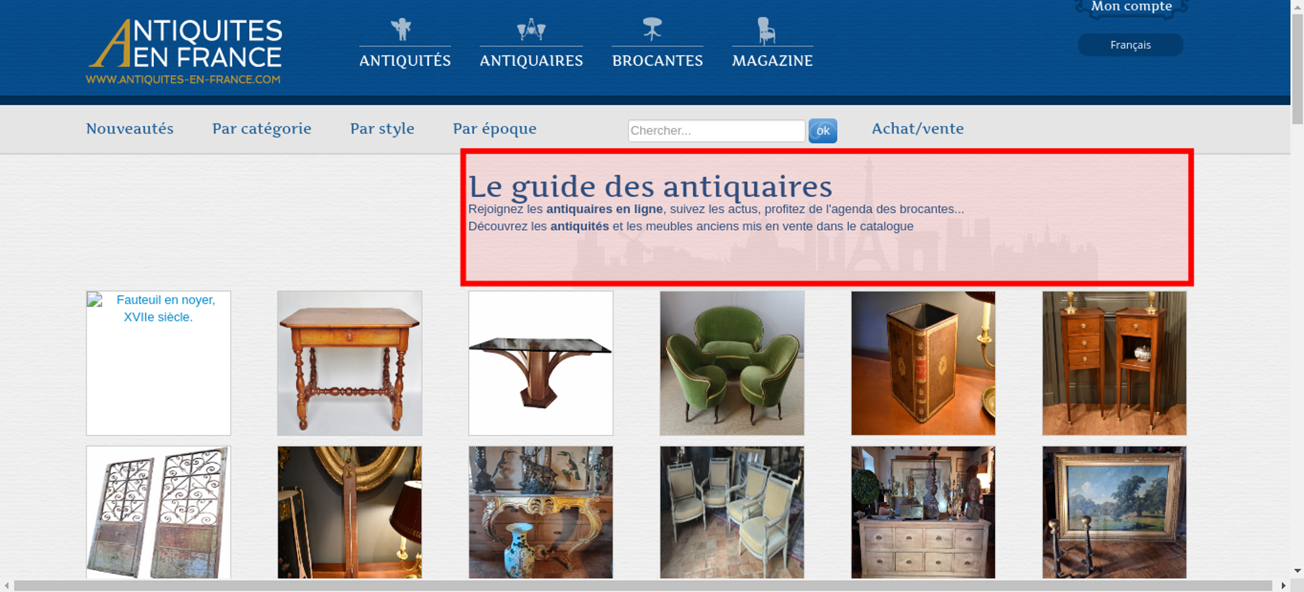The image size is (1304, 592).
Task: Click the broken image icon for Fauteuil en noyer
Action: [95, 301]
